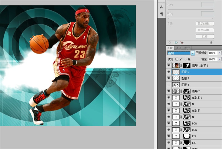Hide the 图层 2 layer
Viewport: 222px width, 149px height.
point(168,91)
